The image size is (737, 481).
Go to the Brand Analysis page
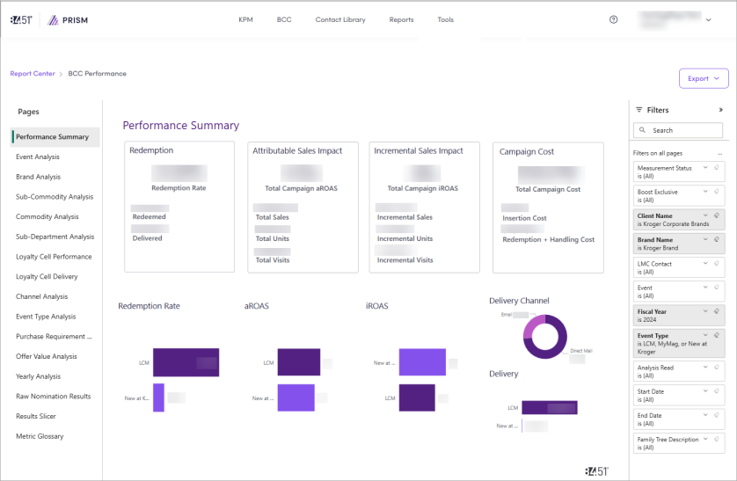coord(38,177)
